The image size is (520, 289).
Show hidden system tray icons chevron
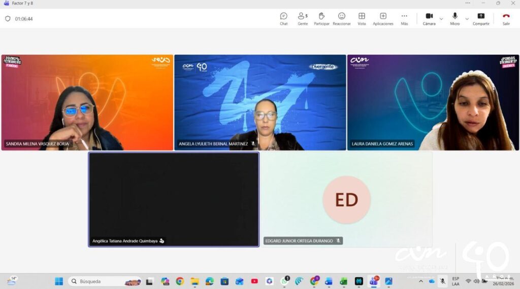pos(421,281)
